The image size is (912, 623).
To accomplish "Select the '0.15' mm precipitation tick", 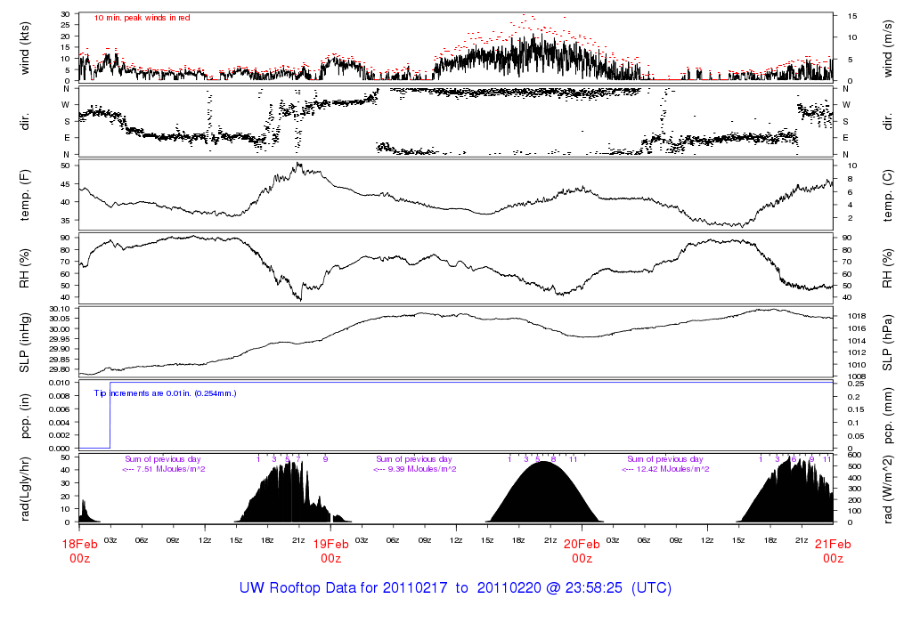I will click(854, 409).
